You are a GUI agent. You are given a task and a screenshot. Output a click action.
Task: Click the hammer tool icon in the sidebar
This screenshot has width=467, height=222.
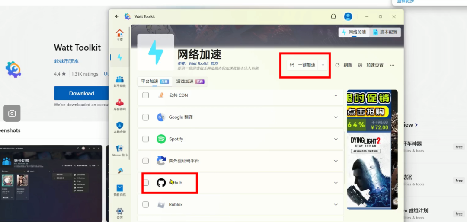pos(120,171)
